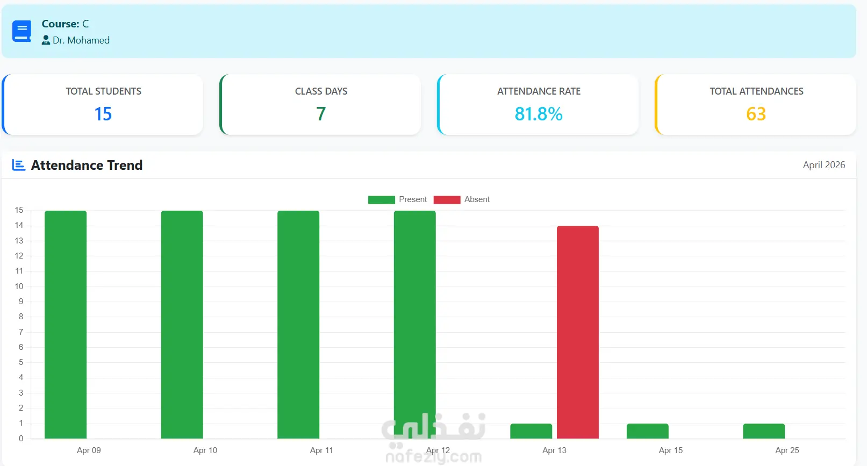Viewport: 867px width, 466px height.
Task: Select the Class Days card
Action: click(320, 104)
